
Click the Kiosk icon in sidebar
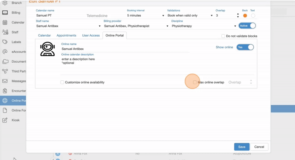pos(5,120)
